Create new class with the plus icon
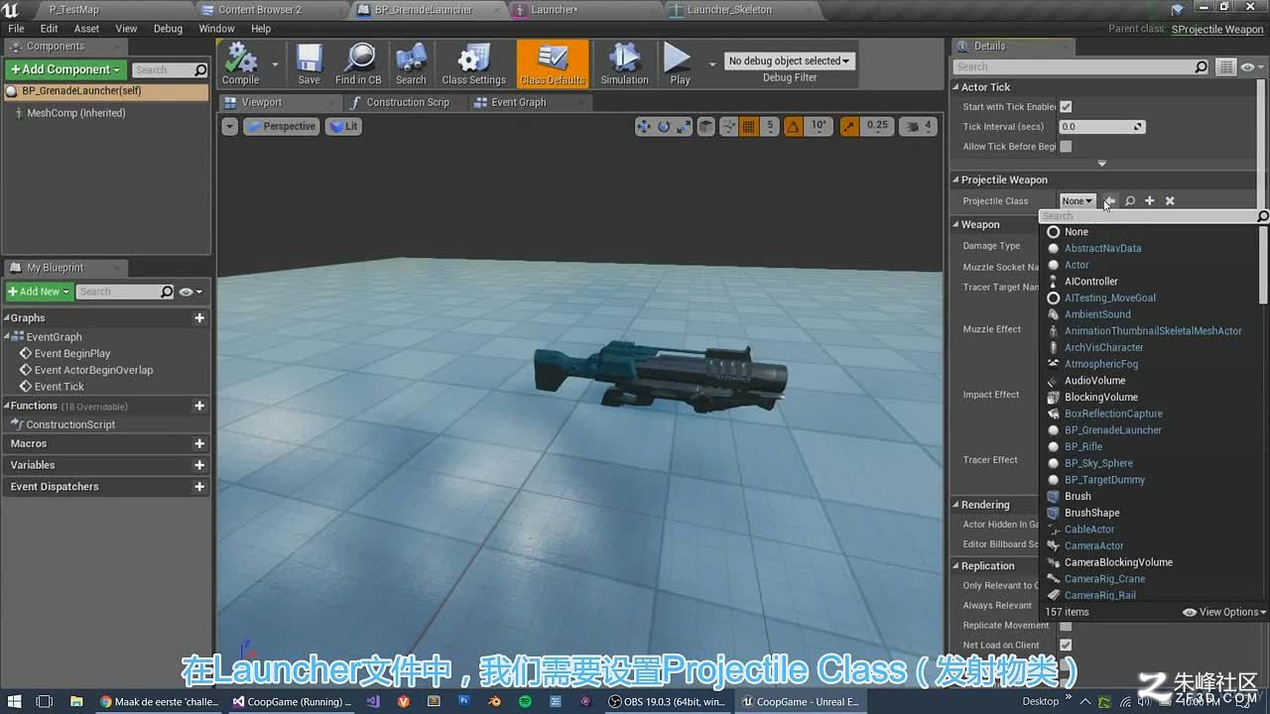This screenshot has width=1270, height=714. click(x=1150, y=201)
